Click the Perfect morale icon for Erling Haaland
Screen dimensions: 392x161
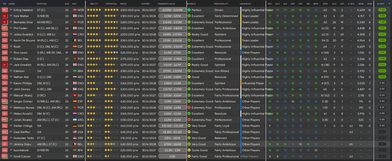(x=189, y=10)
